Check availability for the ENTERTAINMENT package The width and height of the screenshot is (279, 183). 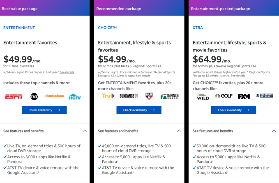coord(44,110)
